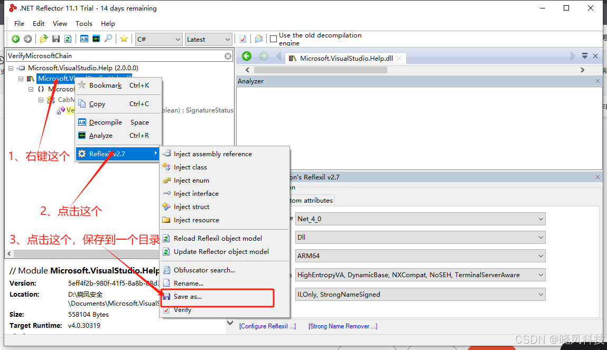Click the Save floppy disk toolbar icon

[x=56, y=39]
